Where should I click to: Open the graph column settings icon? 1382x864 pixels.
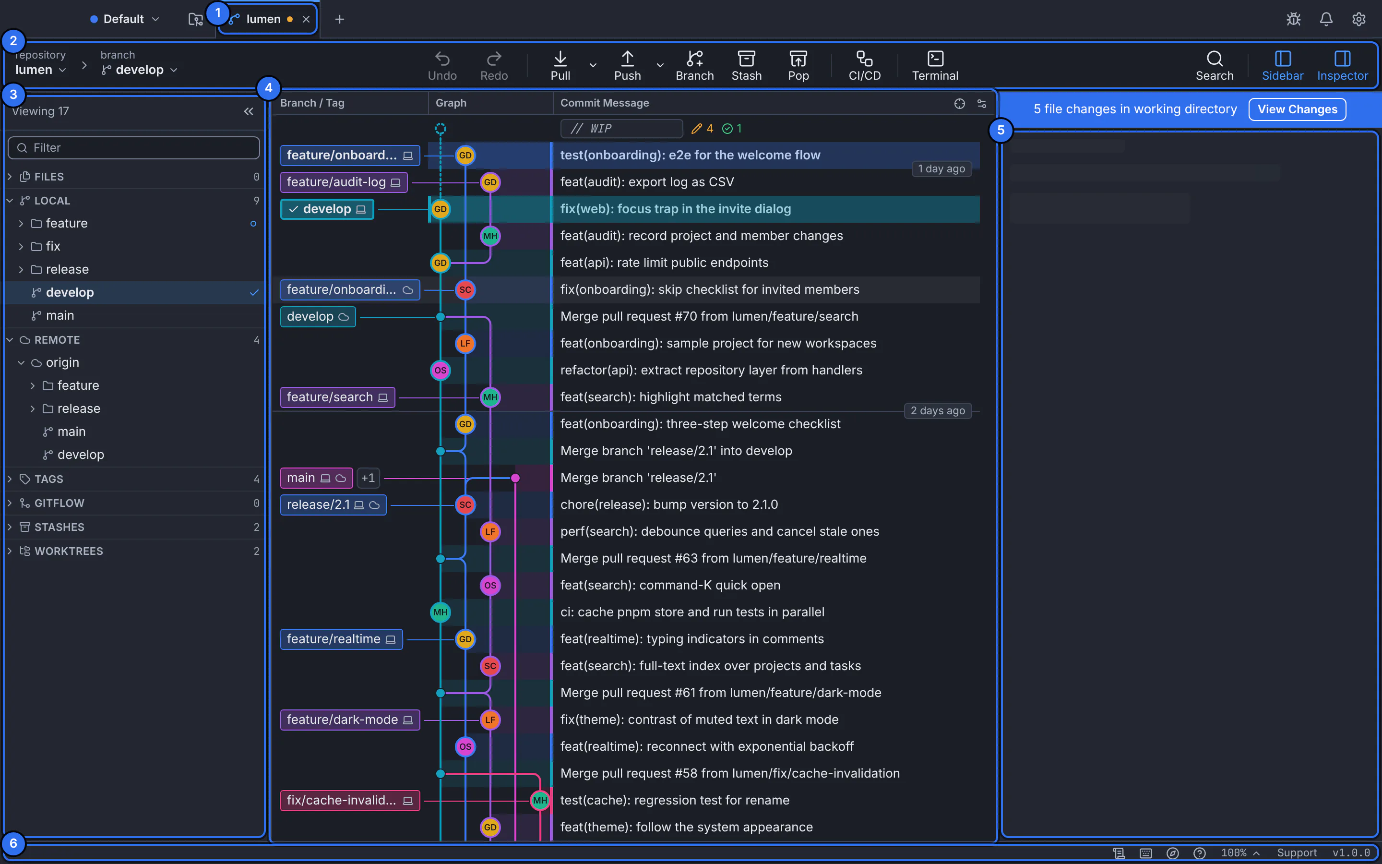click(x=982, y=103)
